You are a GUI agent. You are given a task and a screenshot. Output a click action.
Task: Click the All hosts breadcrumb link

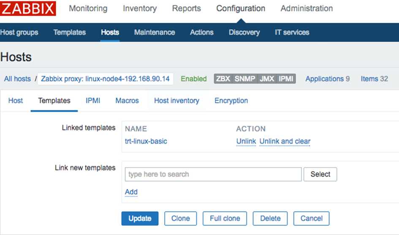(17, 79)
